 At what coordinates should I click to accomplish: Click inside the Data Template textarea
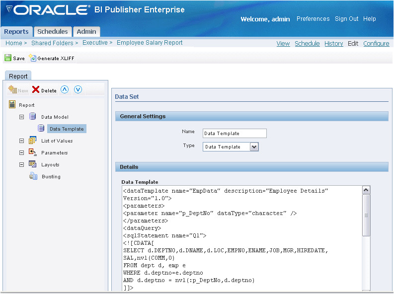242,238
